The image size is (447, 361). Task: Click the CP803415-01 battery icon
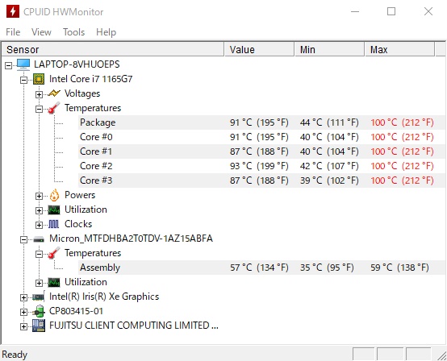pos(39,311)
